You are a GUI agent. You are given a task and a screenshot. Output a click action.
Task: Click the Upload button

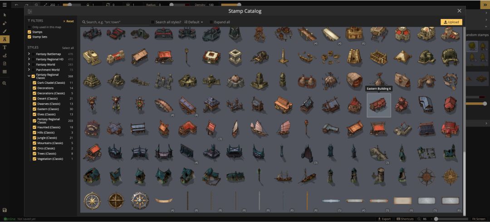point(451,22)
